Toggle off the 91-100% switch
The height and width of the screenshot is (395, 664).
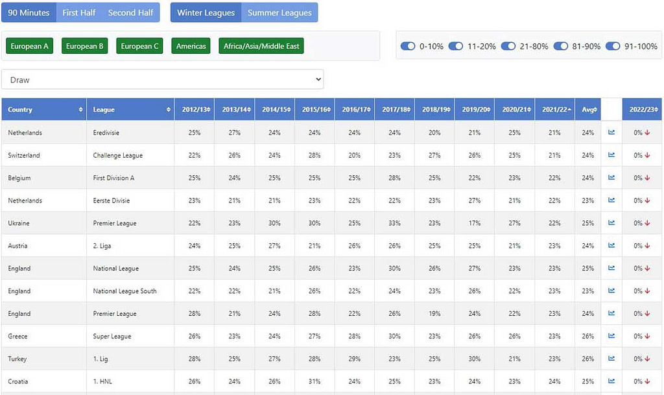[x=613, y=46]
